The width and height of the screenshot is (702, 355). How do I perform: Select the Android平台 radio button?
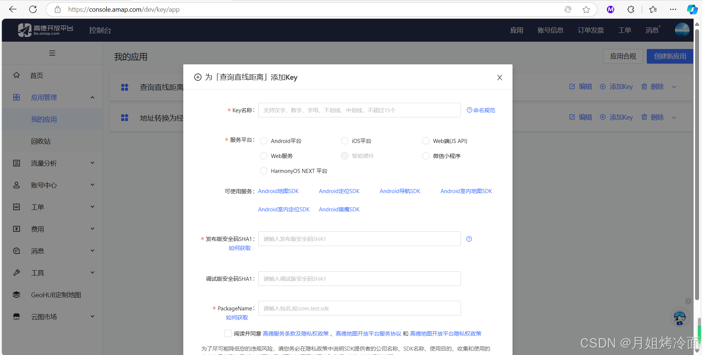pyautogui.click(x=264, y=140)
